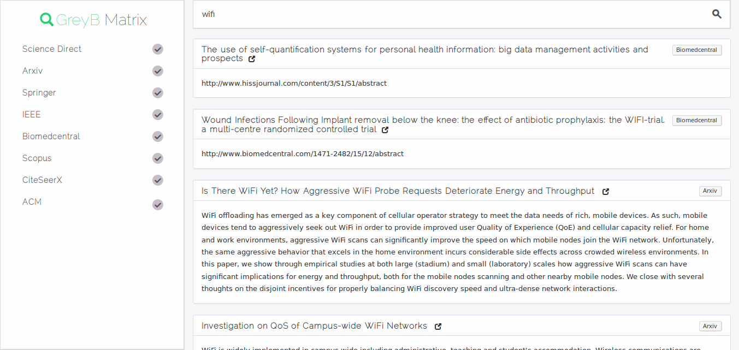Toggle the CiteSeerX source checkmark
The height and width of the screenshot is (350, 739).
(158, 180)
